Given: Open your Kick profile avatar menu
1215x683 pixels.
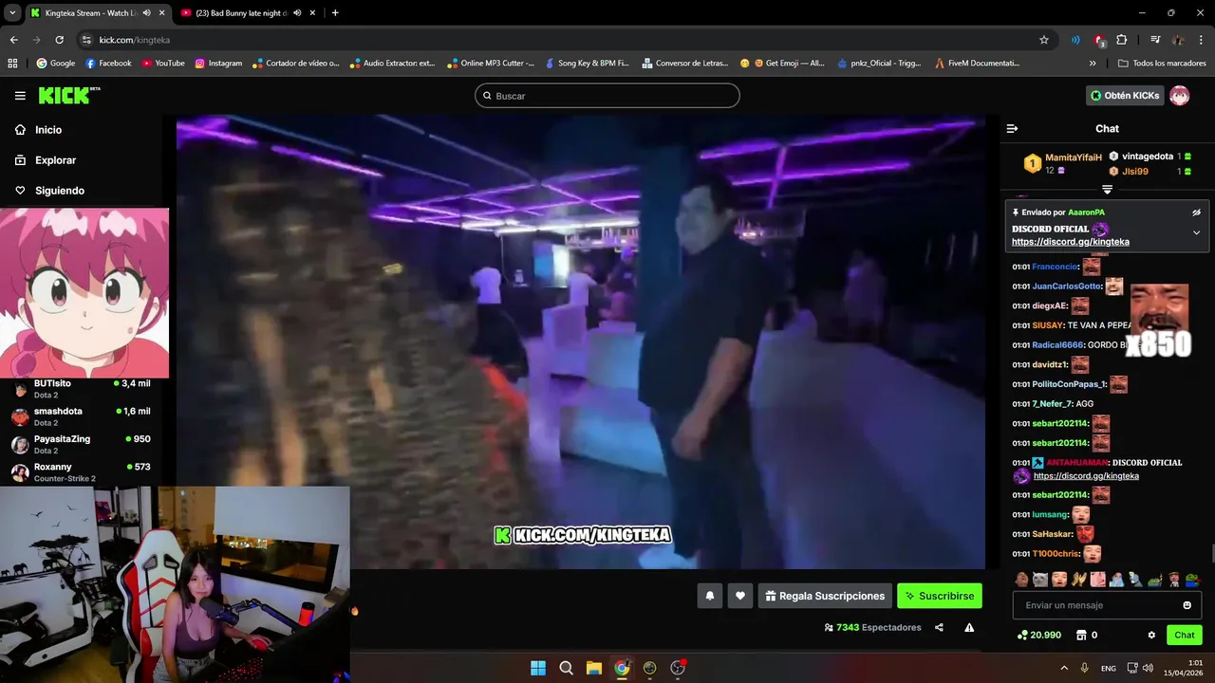Looking at the screenshot, I should pyautogui.click(x=1179, y=96).
